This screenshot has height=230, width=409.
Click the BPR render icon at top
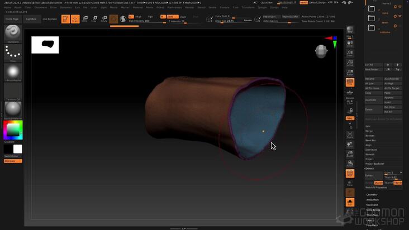coord(350,30)
